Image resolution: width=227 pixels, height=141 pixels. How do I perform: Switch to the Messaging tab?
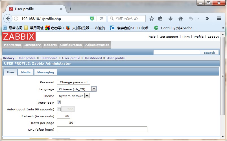[45, 72]
